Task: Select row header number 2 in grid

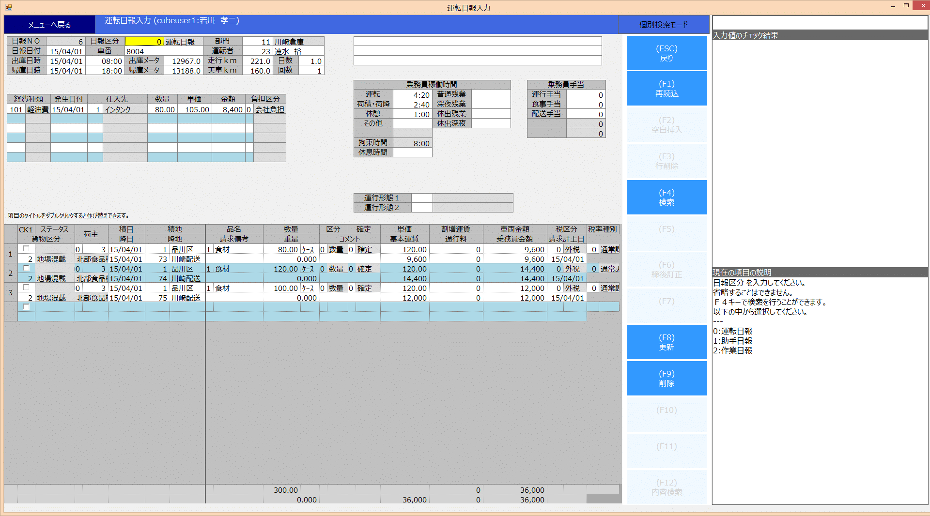Action: 11,273
